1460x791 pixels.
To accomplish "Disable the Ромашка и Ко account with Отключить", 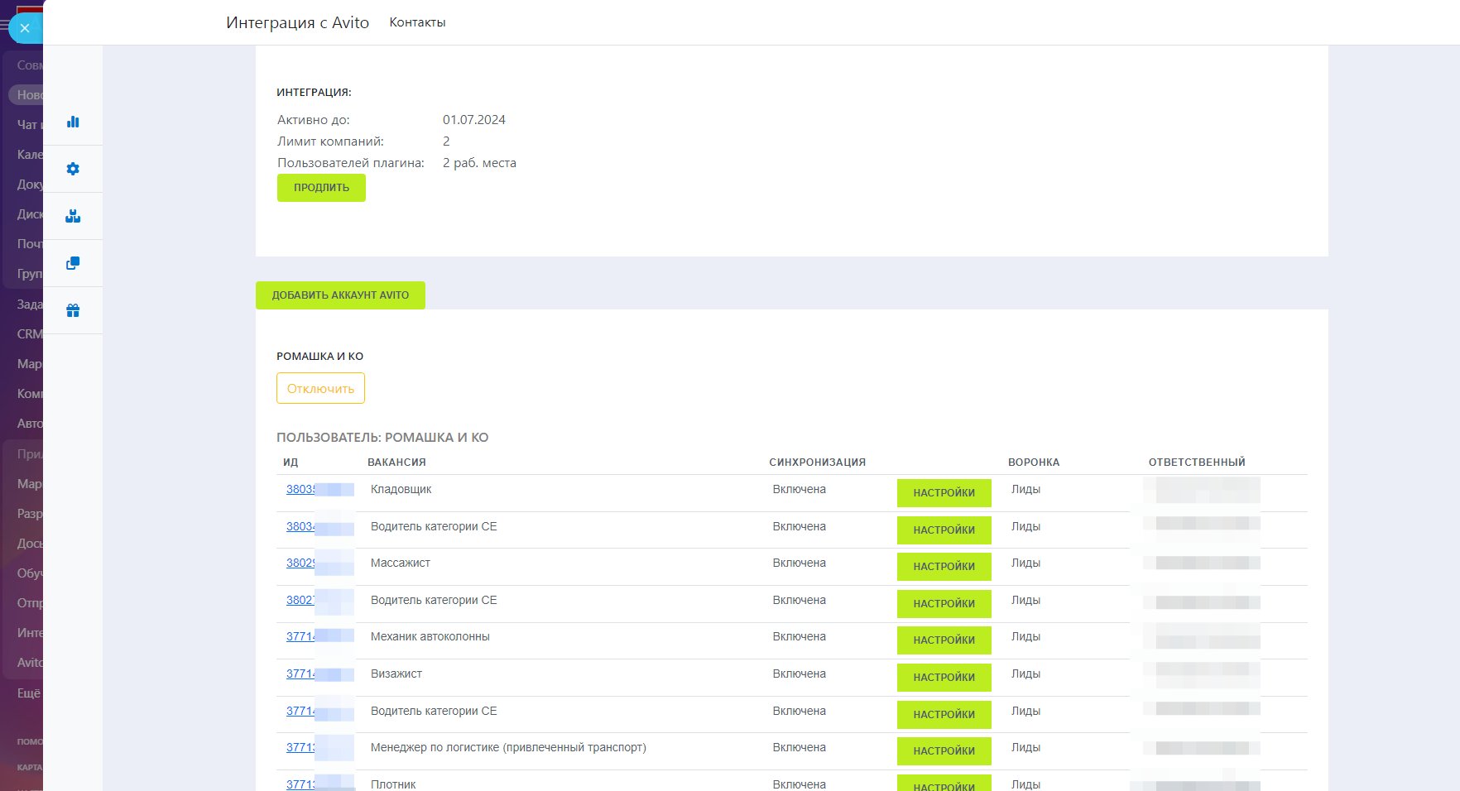I will 320,388.
